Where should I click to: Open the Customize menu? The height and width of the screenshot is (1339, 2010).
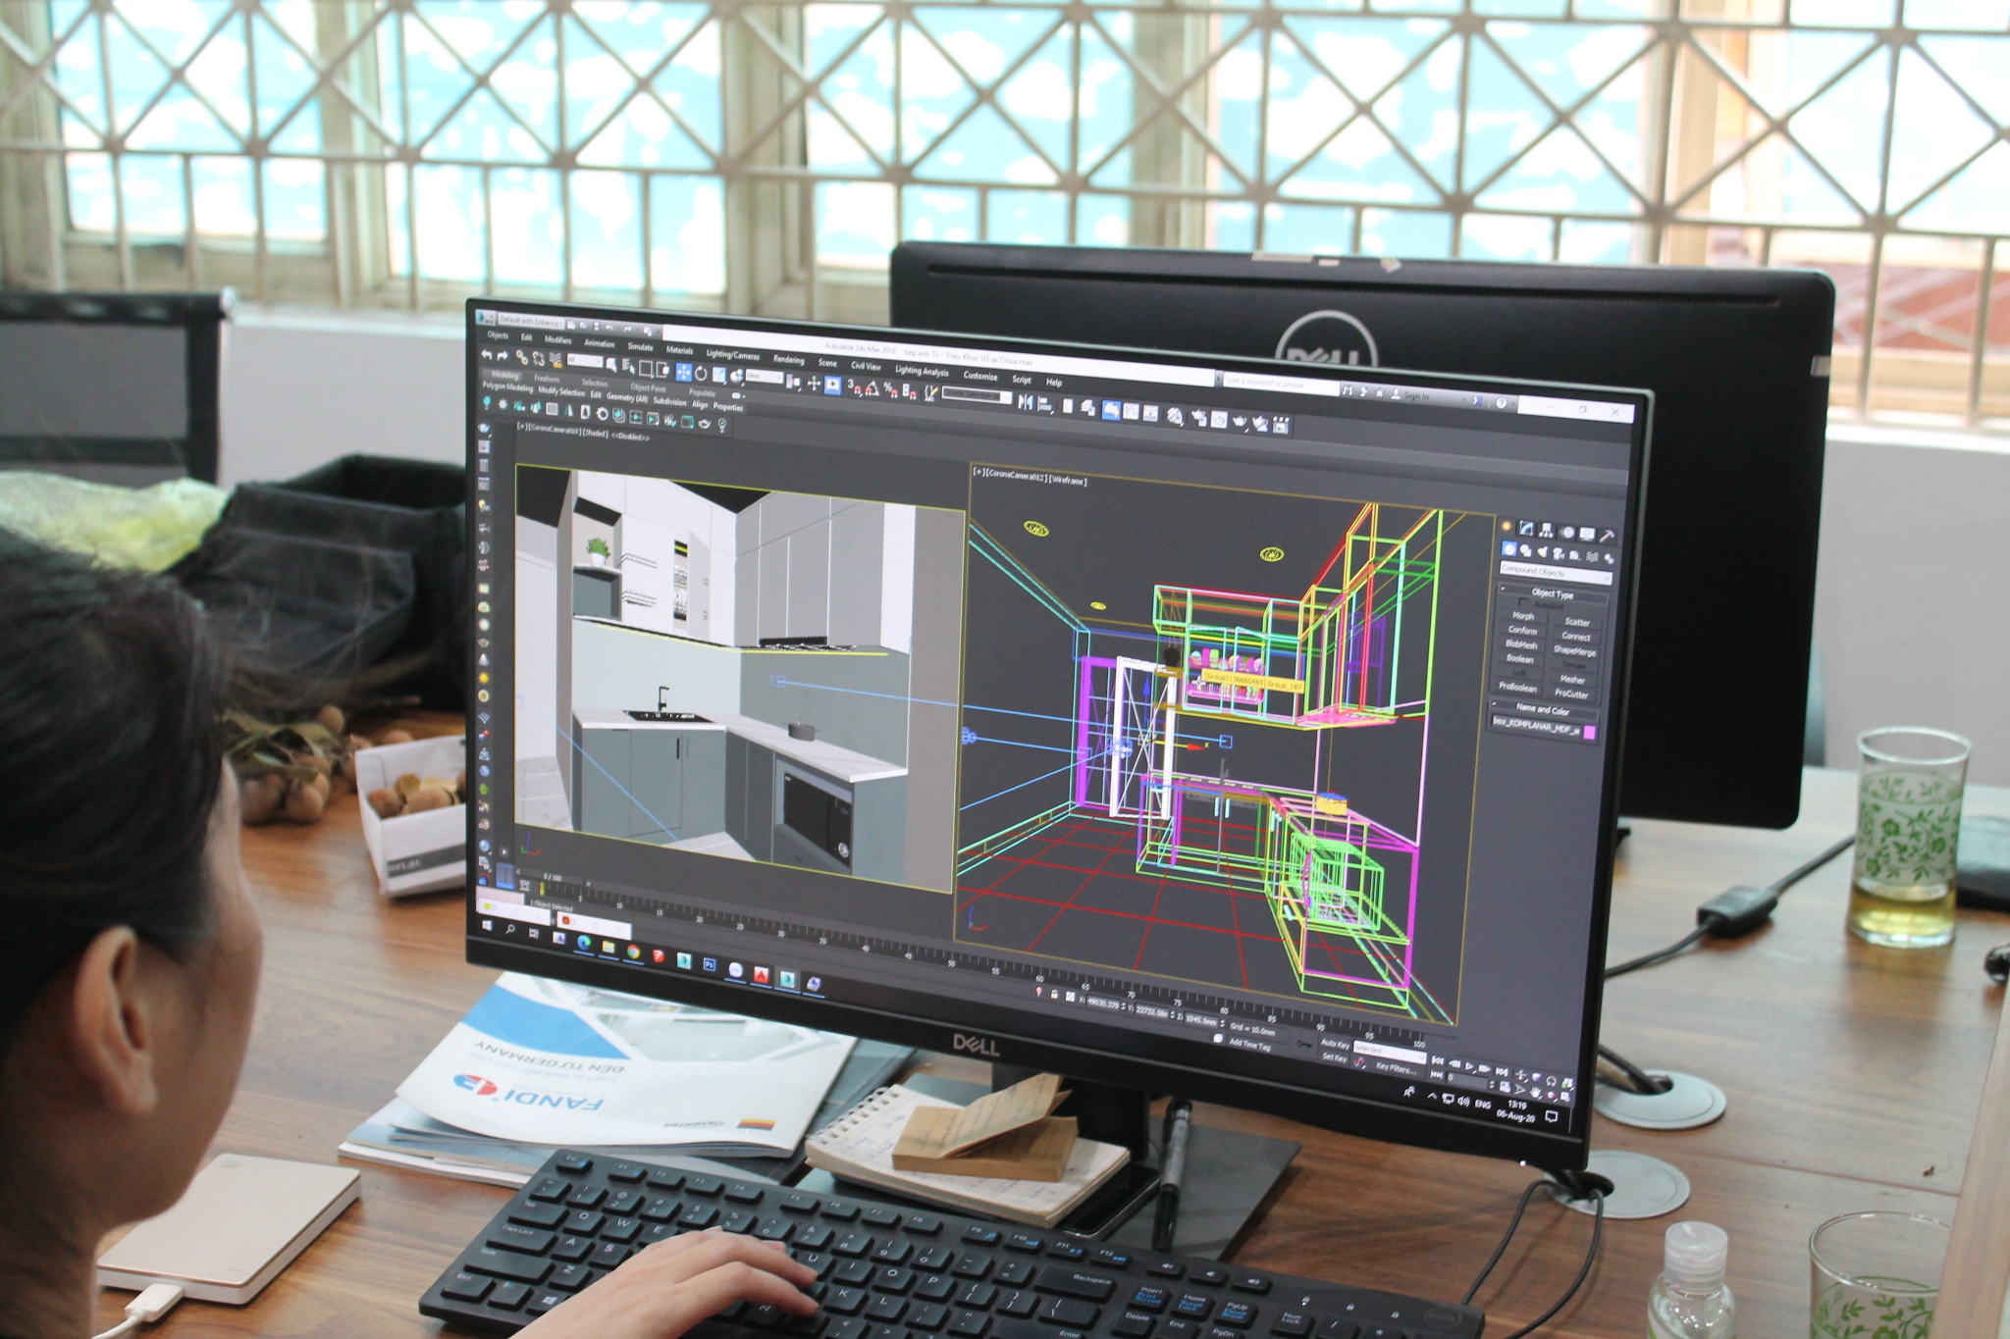(979, 376)
